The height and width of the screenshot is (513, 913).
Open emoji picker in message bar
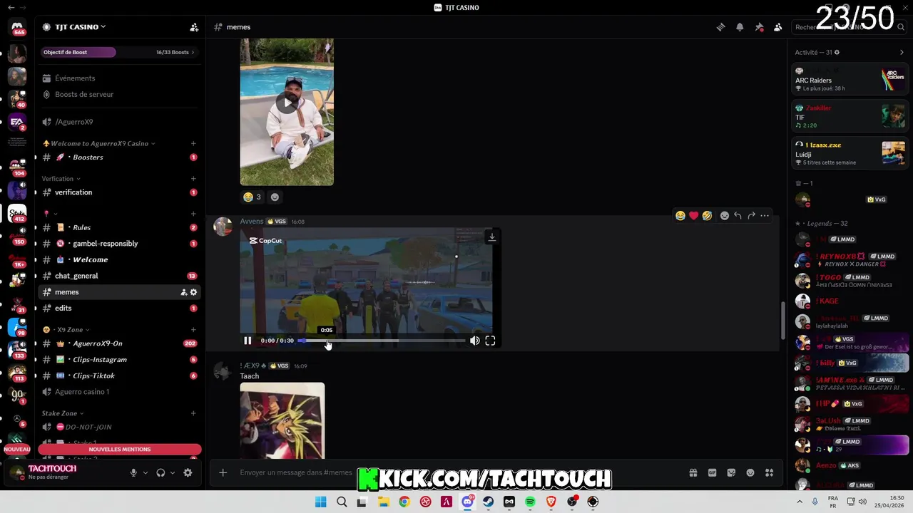[x=750, y=472]
